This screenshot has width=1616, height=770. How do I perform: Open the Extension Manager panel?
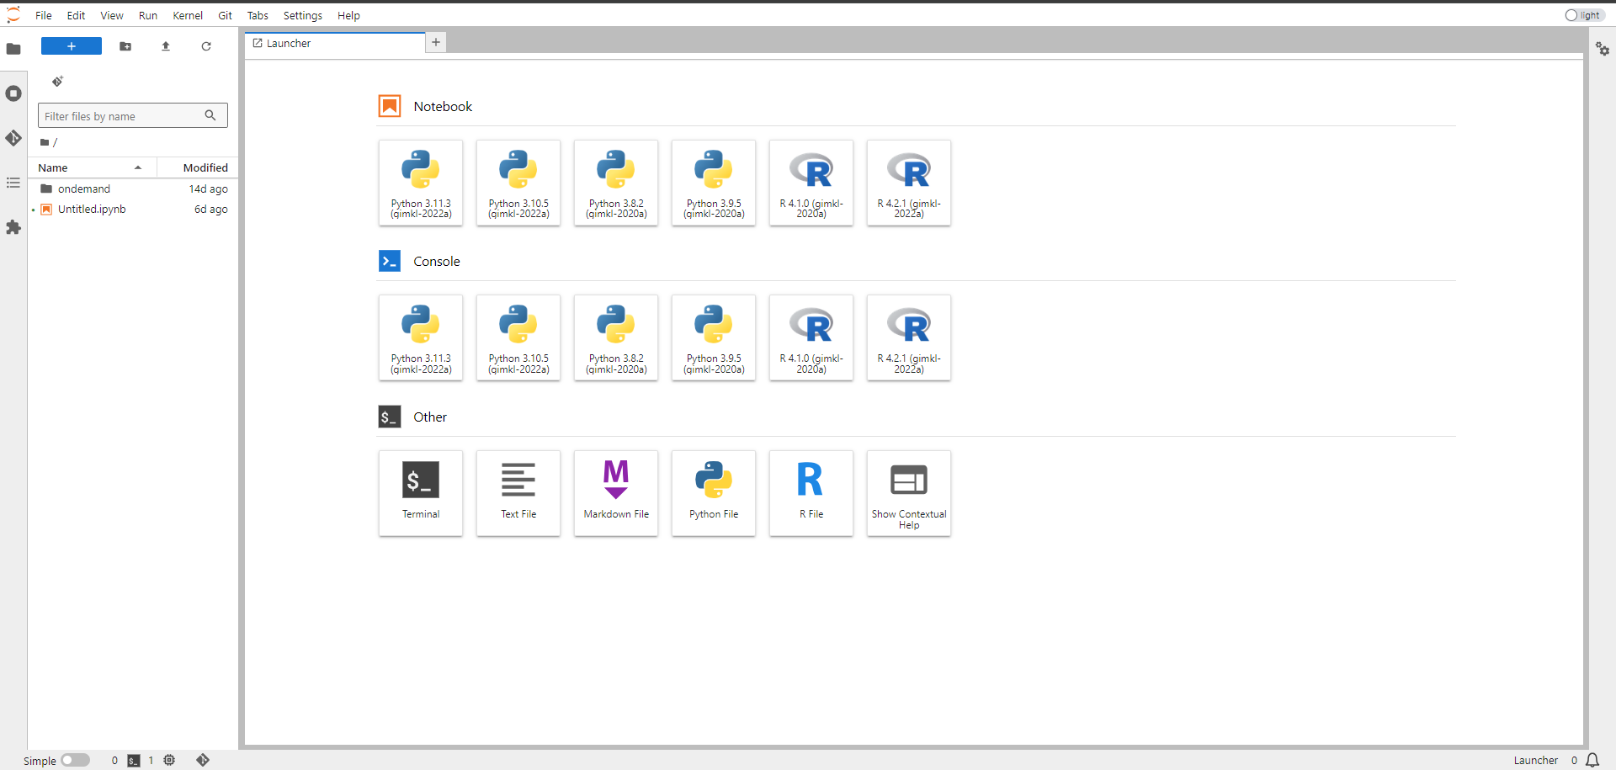(13, 227)
